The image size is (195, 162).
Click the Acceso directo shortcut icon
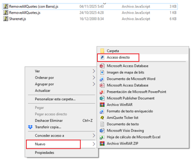(102, 57)
